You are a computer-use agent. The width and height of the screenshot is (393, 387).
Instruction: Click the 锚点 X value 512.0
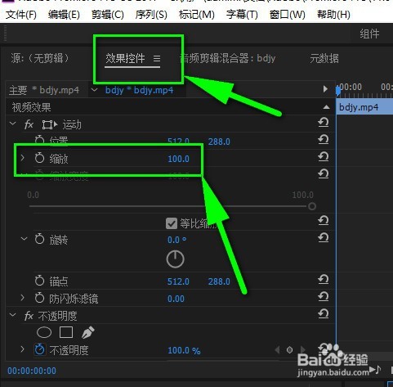(178, 281)
